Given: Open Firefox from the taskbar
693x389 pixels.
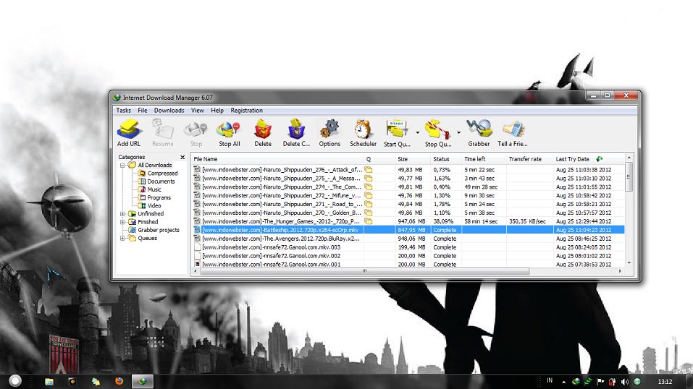Looking at the screenshot, I should coord(119,381).
